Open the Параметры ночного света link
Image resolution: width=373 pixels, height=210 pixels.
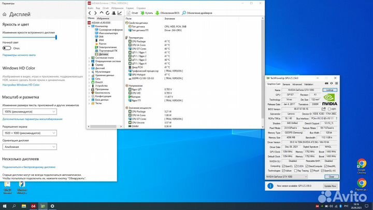(19, 55)
